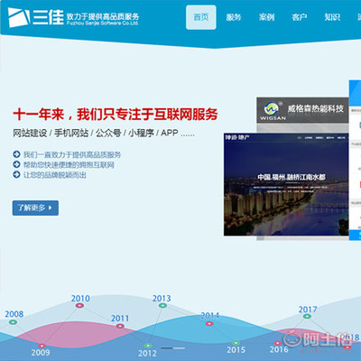This screenshot has height=361, width=361.
Task: Select the 2013 timeline marker
Action: [x=162, y=305]
